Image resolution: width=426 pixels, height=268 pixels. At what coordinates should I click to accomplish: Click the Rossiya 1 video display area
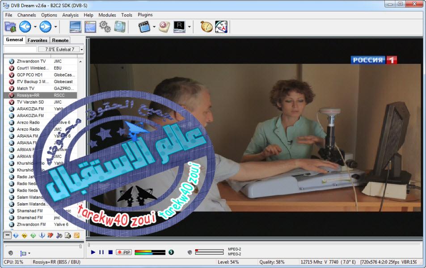coord(256,138)
